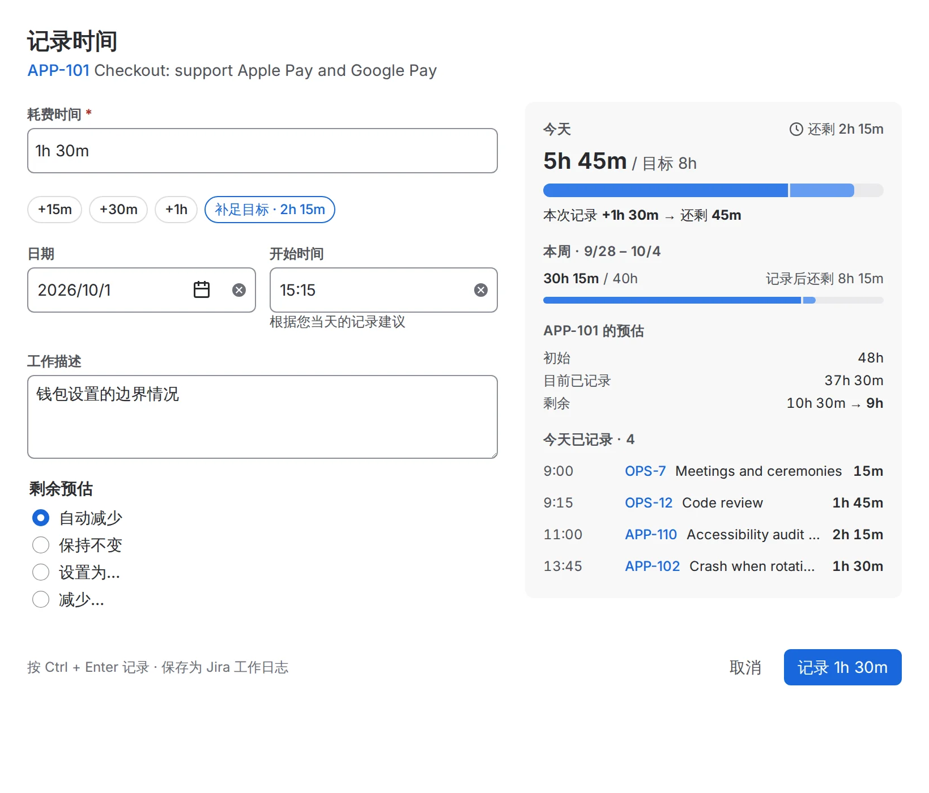Open the date picker calendar icon
The height and width of the screenshot is (793, 929).
pyautogui.click(x=202, y=290)
